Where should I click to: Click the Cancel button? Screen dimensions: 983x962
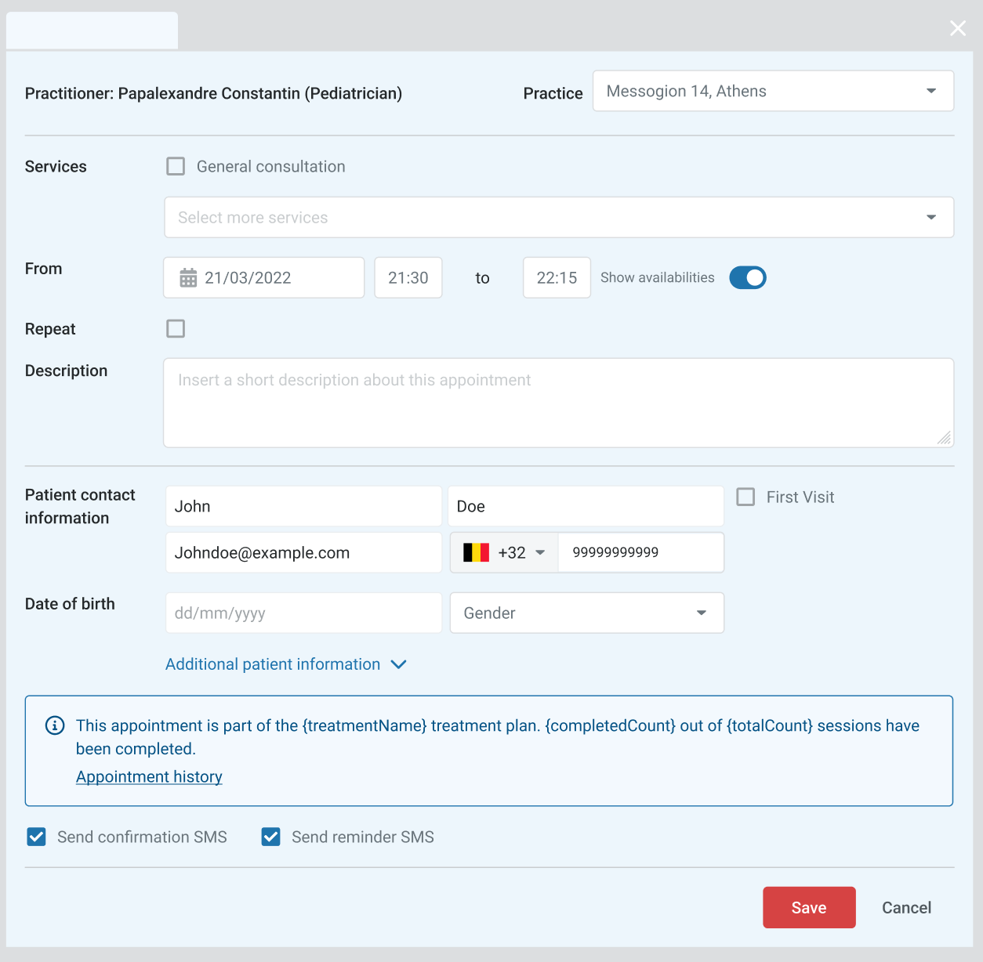[x=906, y=908]
